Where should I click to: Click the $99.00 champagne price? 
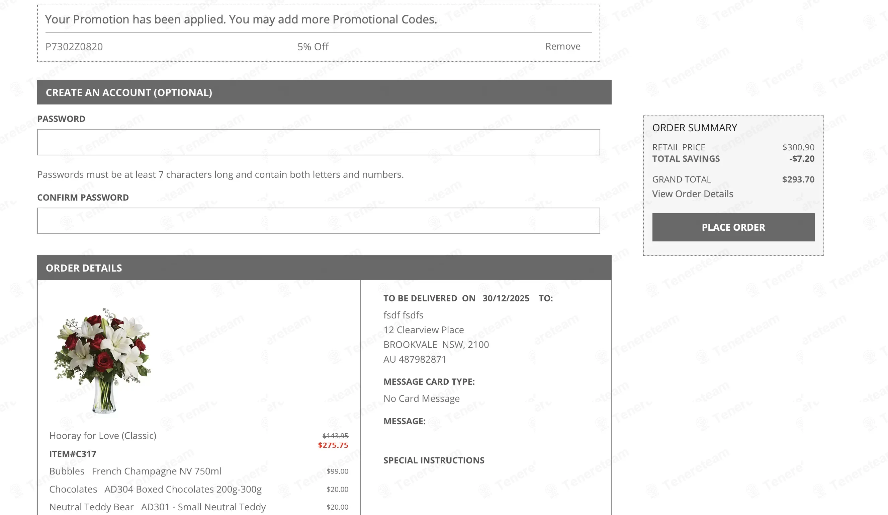tap(337, 471)
